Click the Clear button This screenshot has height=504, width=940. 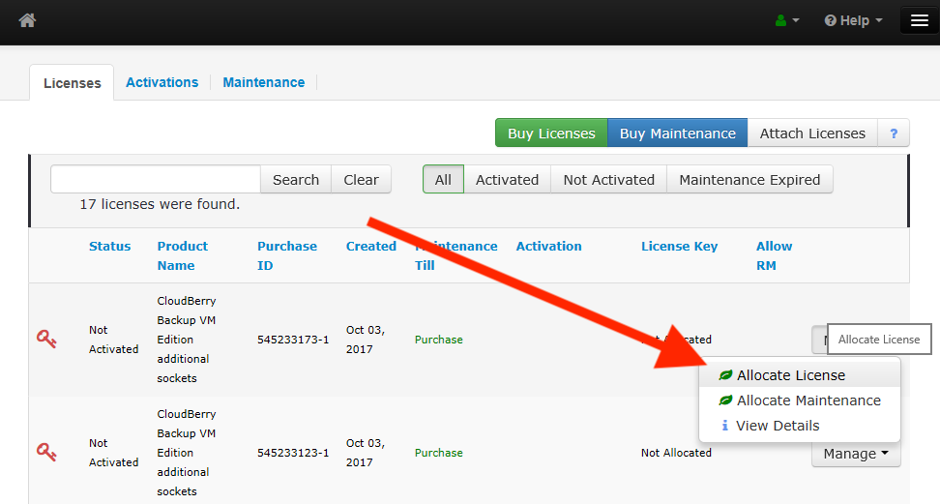361,179
